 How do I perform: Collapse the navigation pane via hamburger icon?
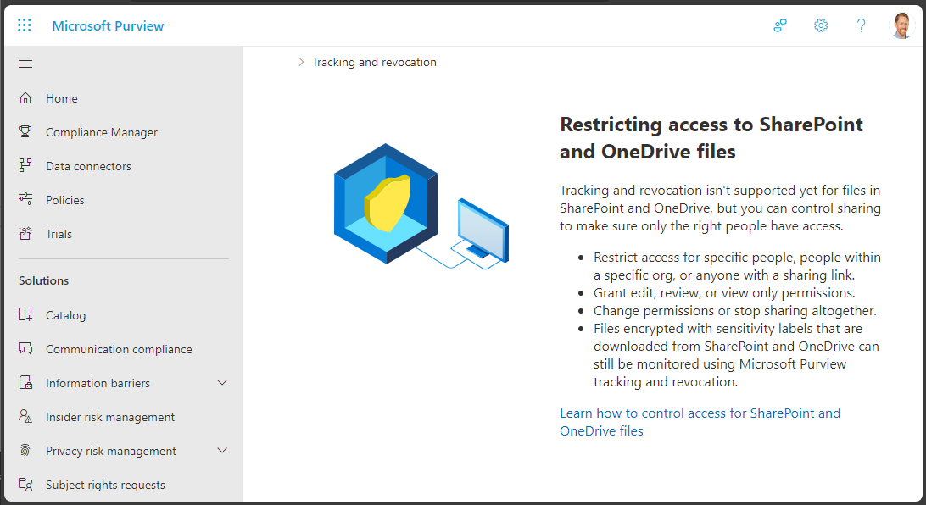(x=25, y=63)
